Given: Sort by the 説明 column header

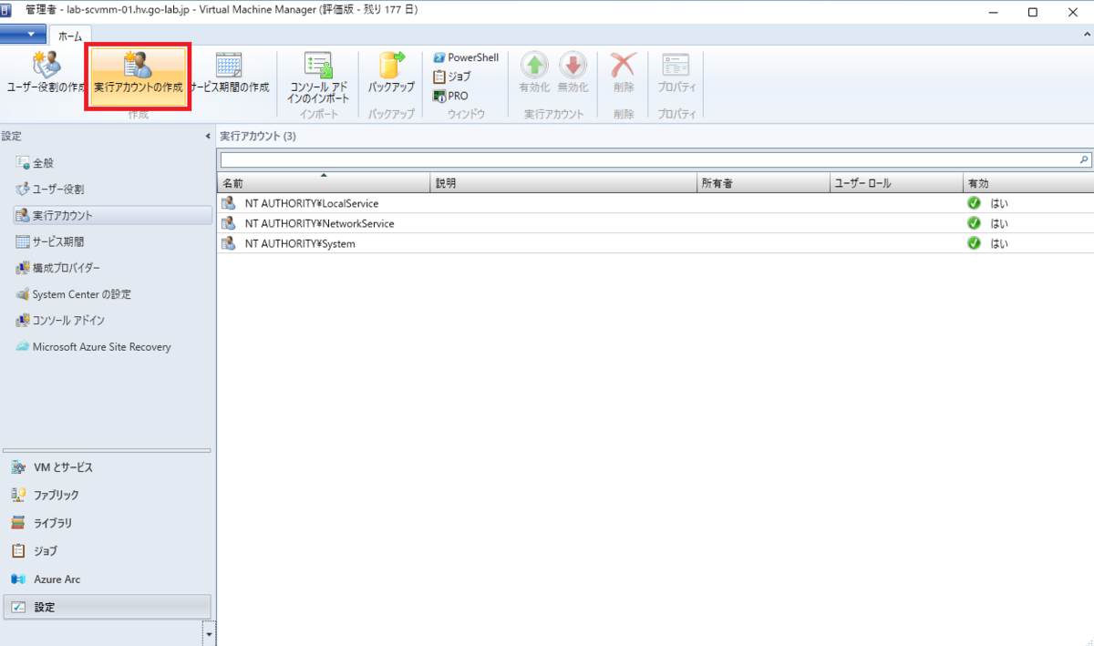Looking at the screenshot, I should 562,183.
